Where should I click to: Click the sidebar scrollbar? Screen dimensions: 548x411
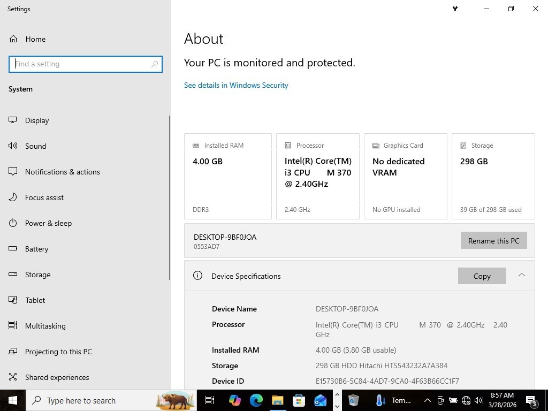pos(170,198)
